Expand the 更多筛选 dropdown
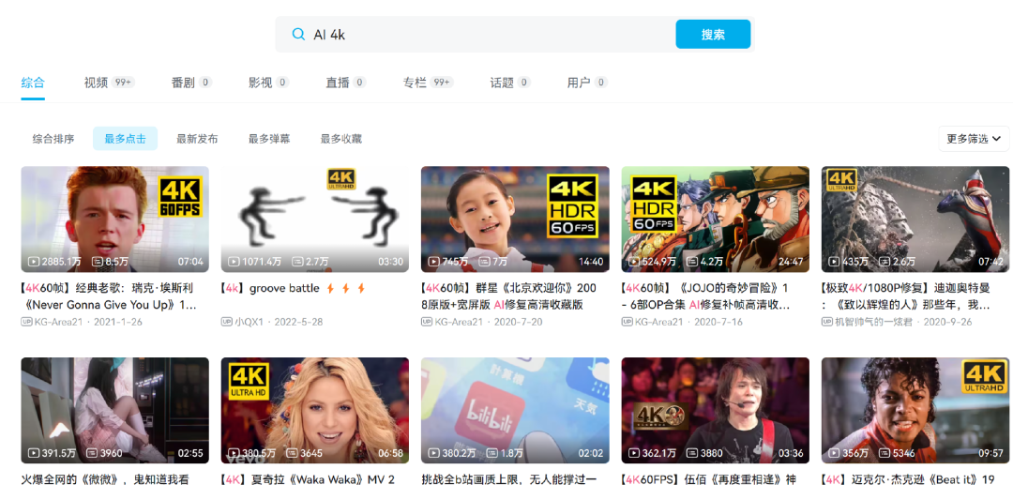The width and height of the screenshot is (1013, 485). point(974,139)
